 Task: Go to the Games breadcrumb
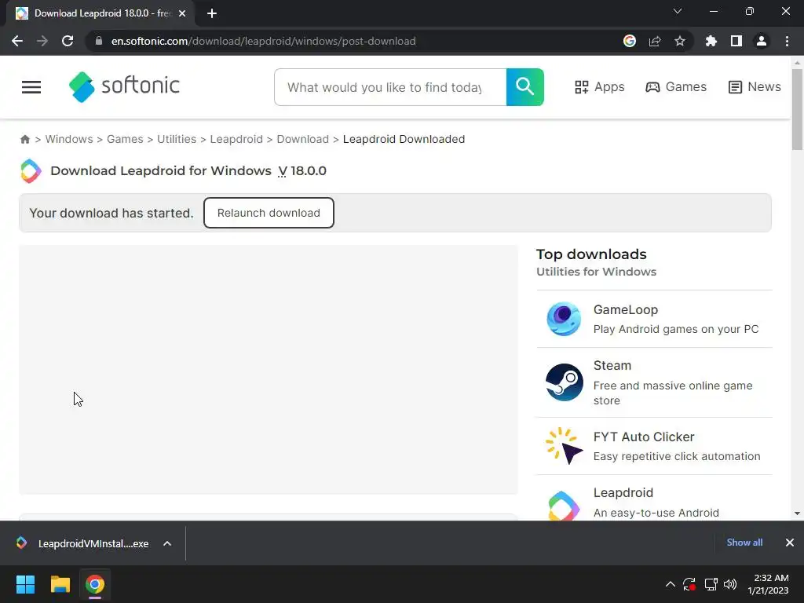click(x=125, y=139)
